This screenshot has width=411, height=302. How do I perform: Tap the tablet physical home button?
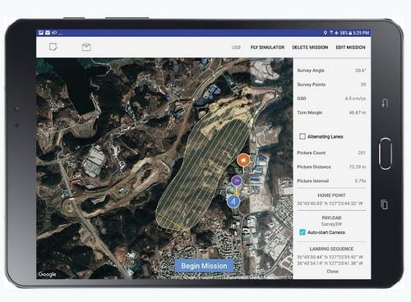[385, 153]
